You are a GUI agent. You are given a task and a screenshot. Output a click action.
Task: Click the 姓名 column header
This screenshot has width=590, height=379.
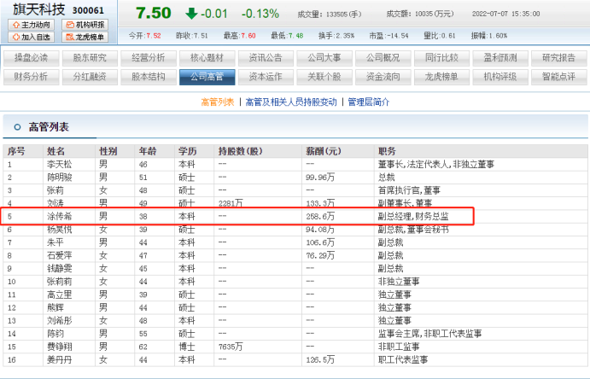coord(56,152)
